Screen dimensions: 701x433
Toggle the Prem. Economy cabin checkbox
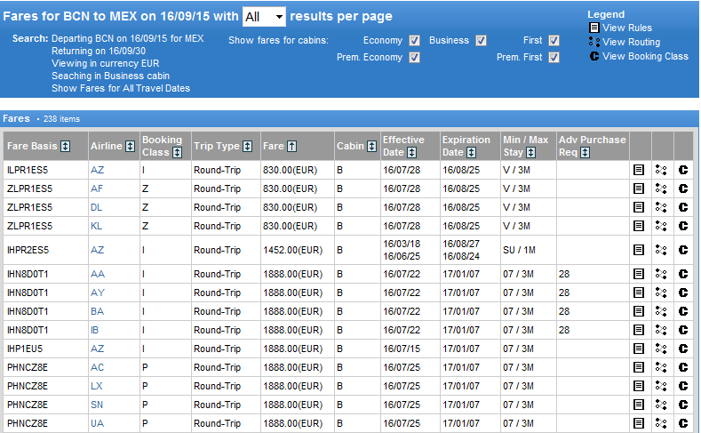point(414,58)
